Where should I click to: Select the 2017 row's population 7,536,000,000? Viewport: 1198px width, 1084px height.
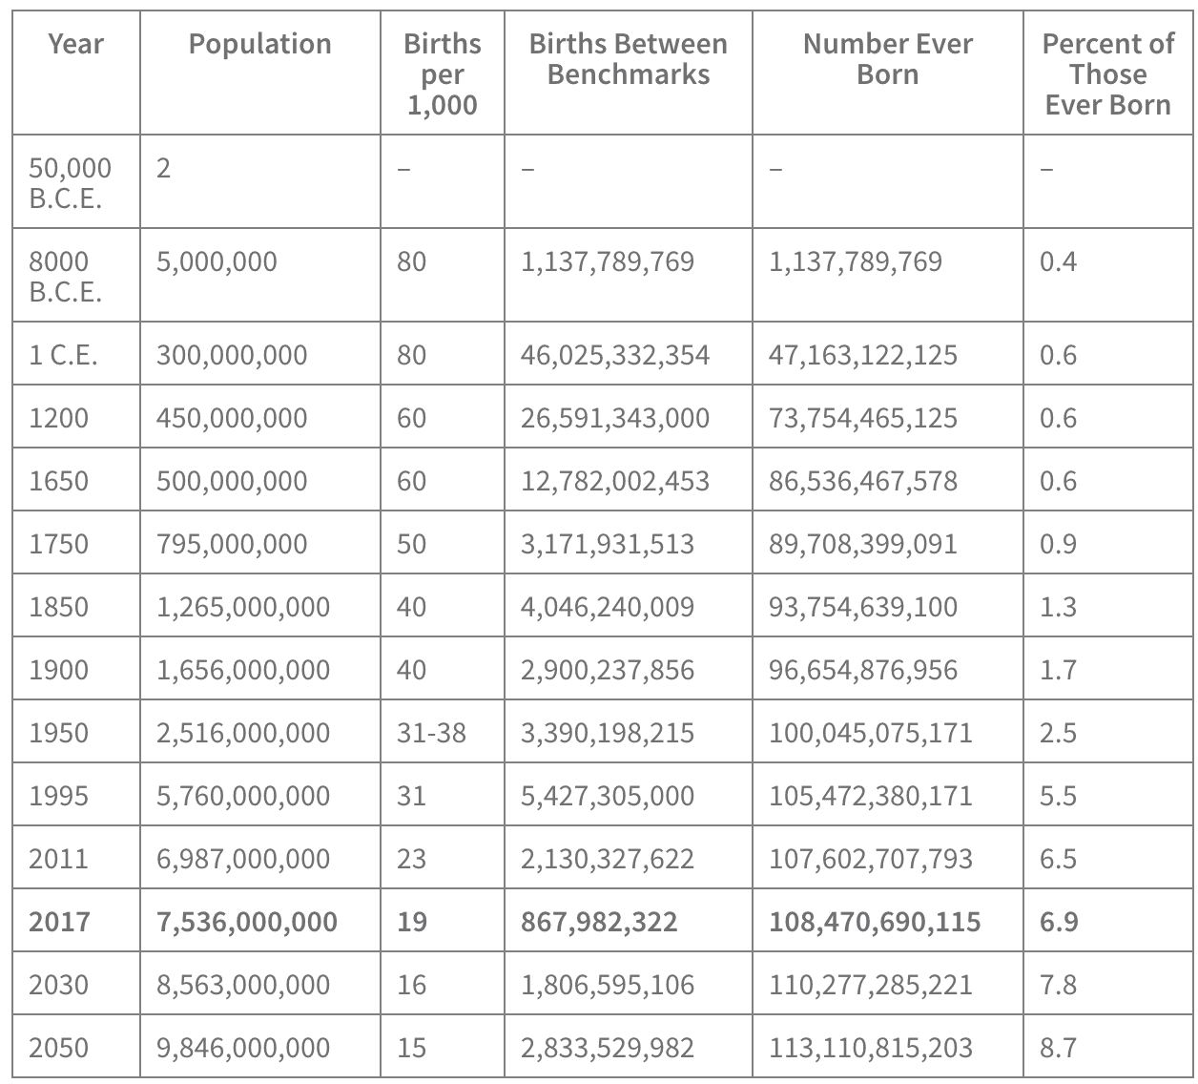(x=247, y=922)
